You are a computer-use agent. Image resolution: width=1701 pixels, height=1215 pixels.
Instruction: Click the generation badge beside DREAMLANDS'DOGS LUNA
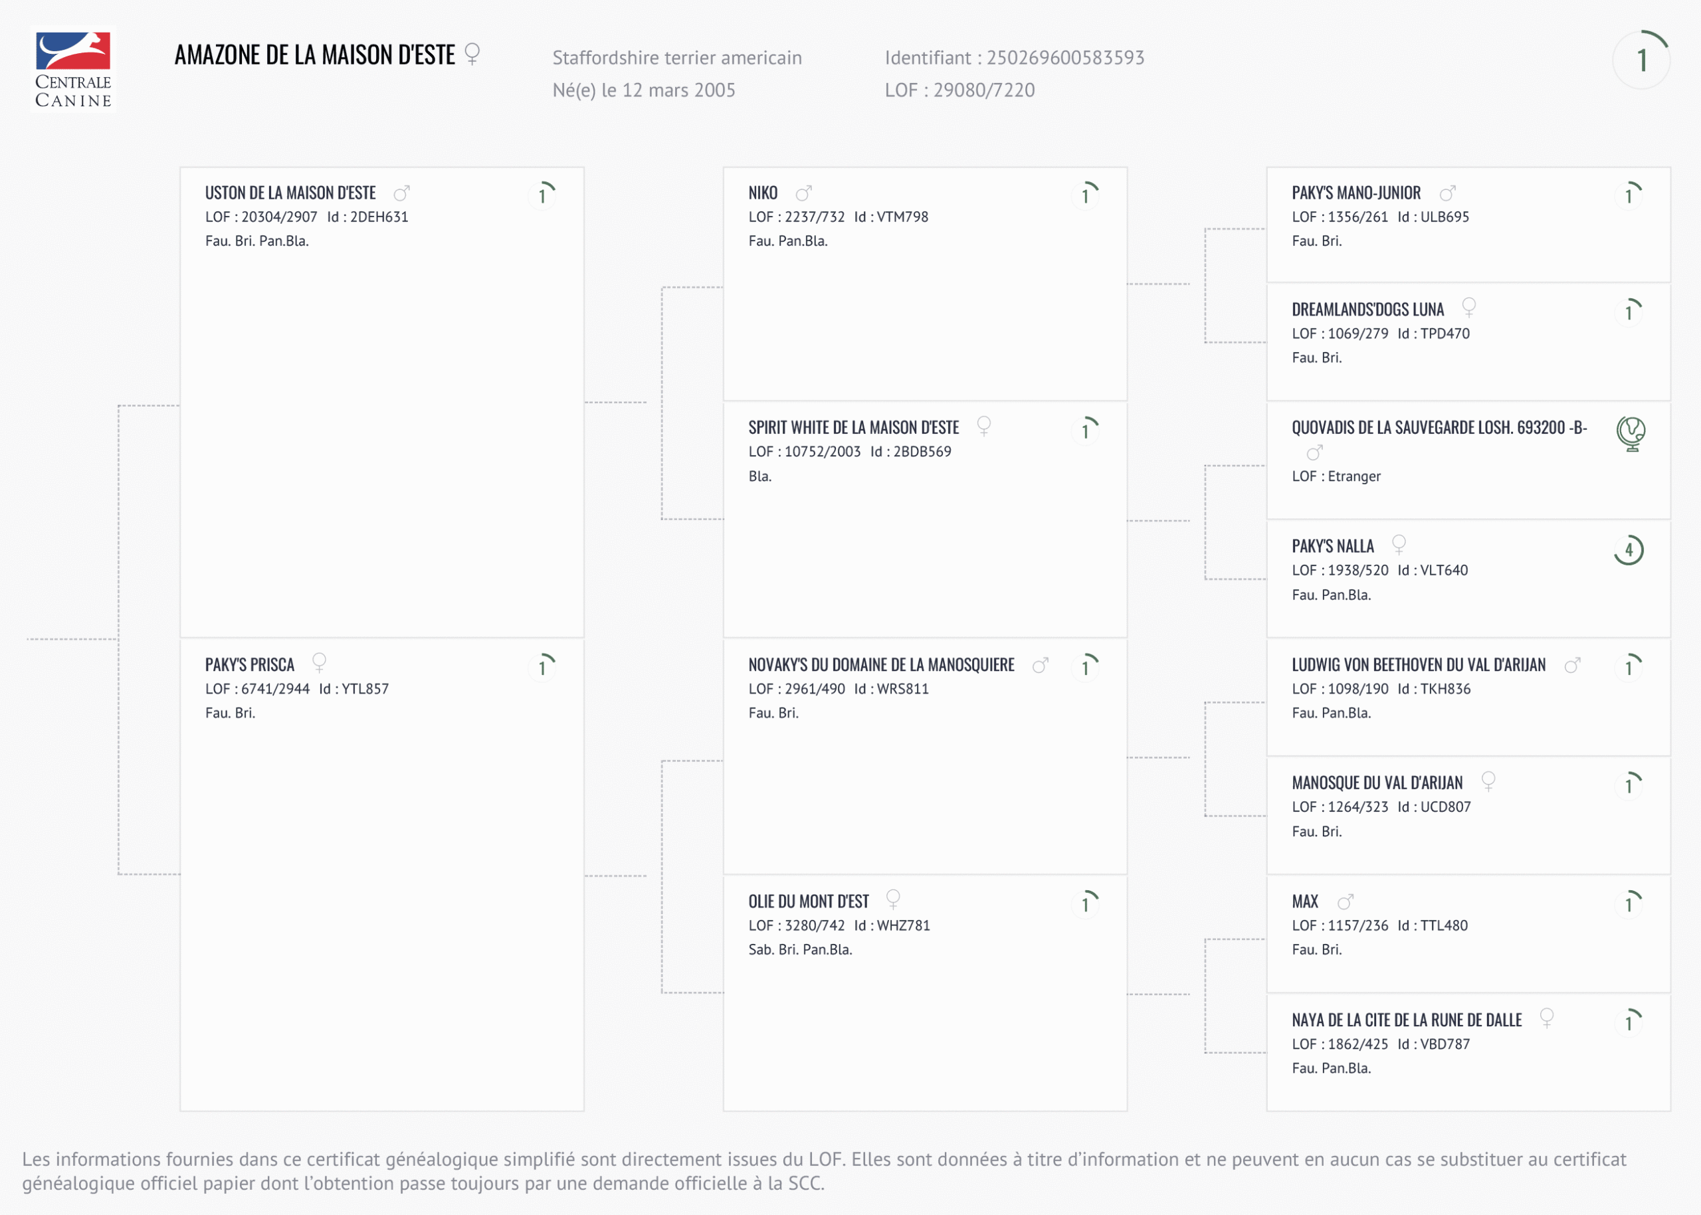click(x=1629, y=312)
